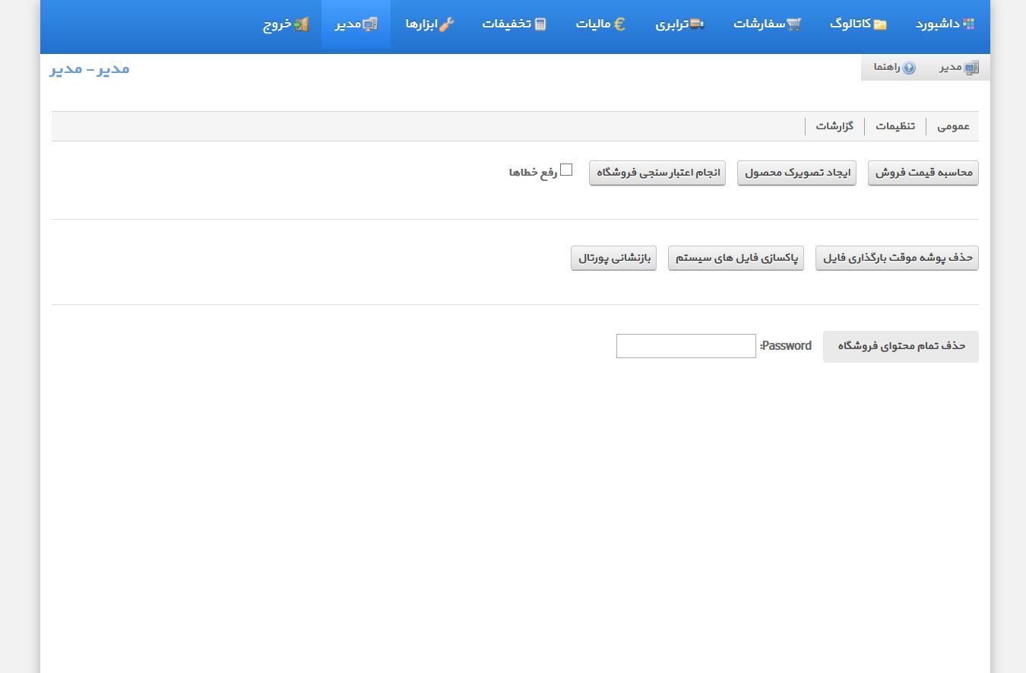Focus the Password input field
Viewport: 1026px width, 673px height.
[686, 346]
